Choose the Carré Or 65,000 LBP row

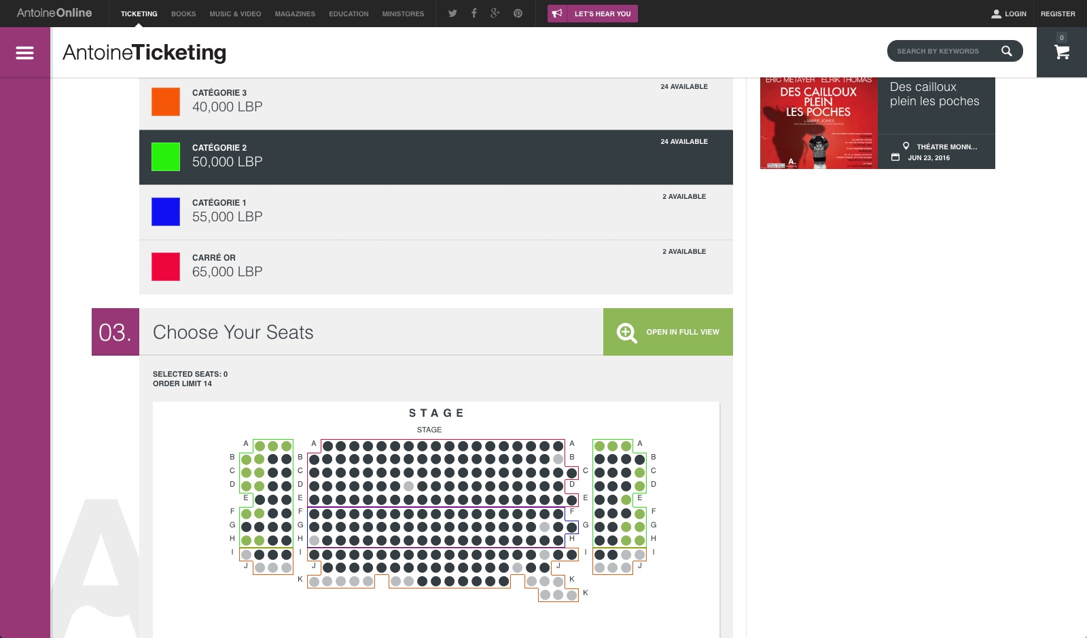tap(435, 267)
